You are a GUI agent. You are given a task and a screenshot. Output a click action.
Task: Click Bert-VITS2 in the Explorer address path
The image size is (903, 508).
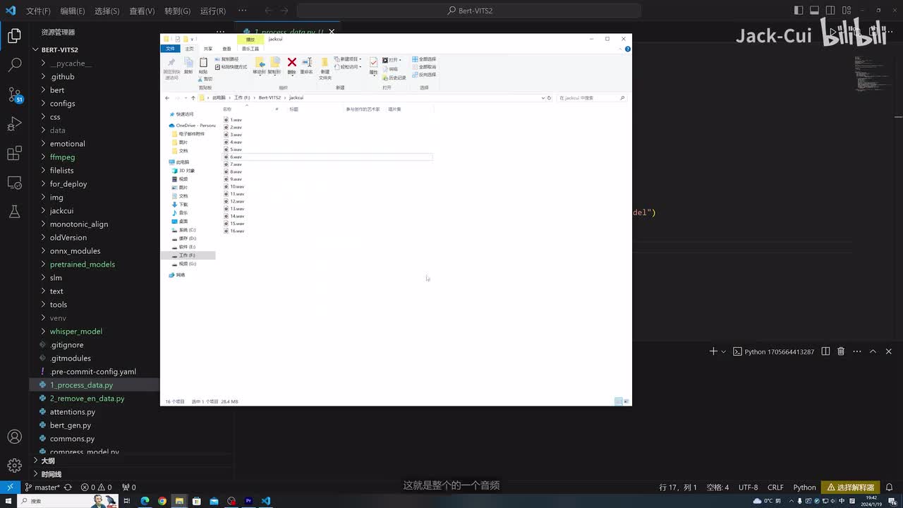coord(269,98)
